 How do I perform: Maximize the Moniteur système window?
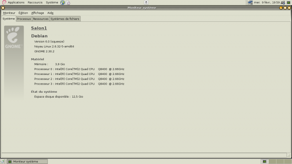pyautogui.click(x=285, y=8)
